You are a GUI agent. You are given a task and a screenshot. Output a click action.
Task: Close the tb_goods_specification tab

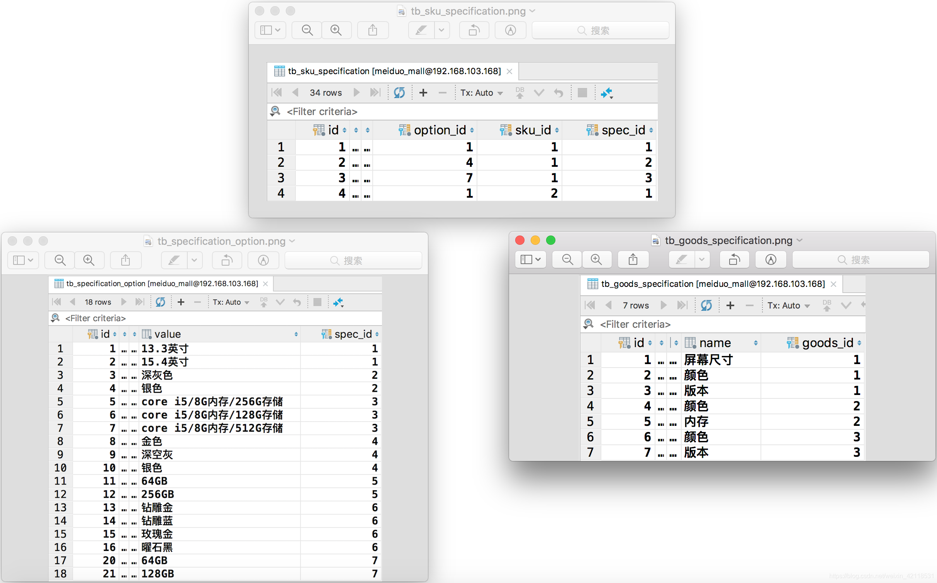[833, 284]
